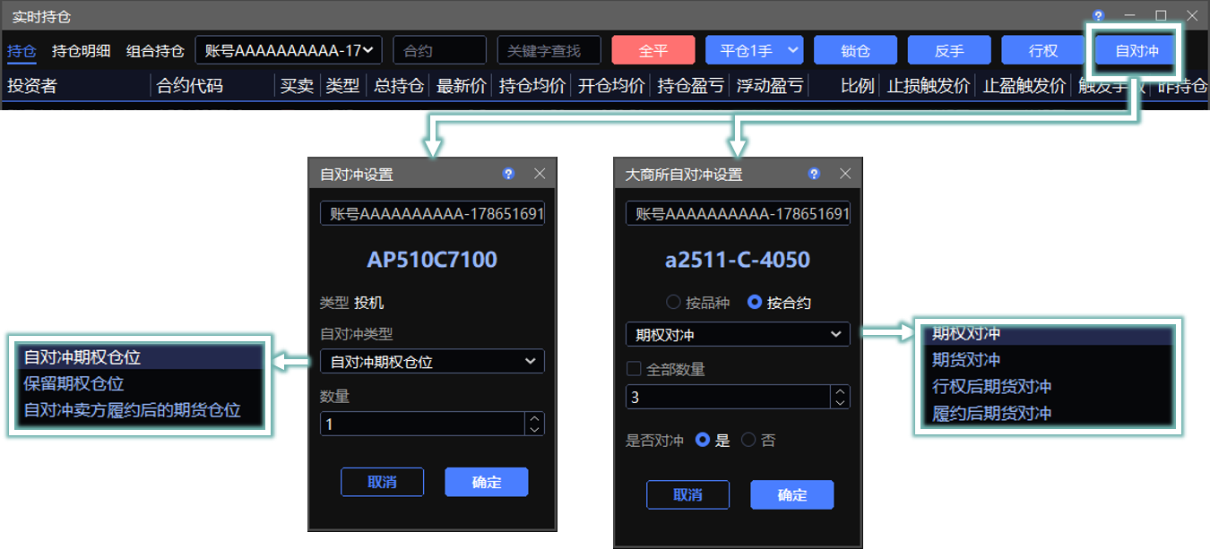This screenshot has height=549, width=1210.
Task: Switch to the 持仓 tab
Action: click(22, 51)
